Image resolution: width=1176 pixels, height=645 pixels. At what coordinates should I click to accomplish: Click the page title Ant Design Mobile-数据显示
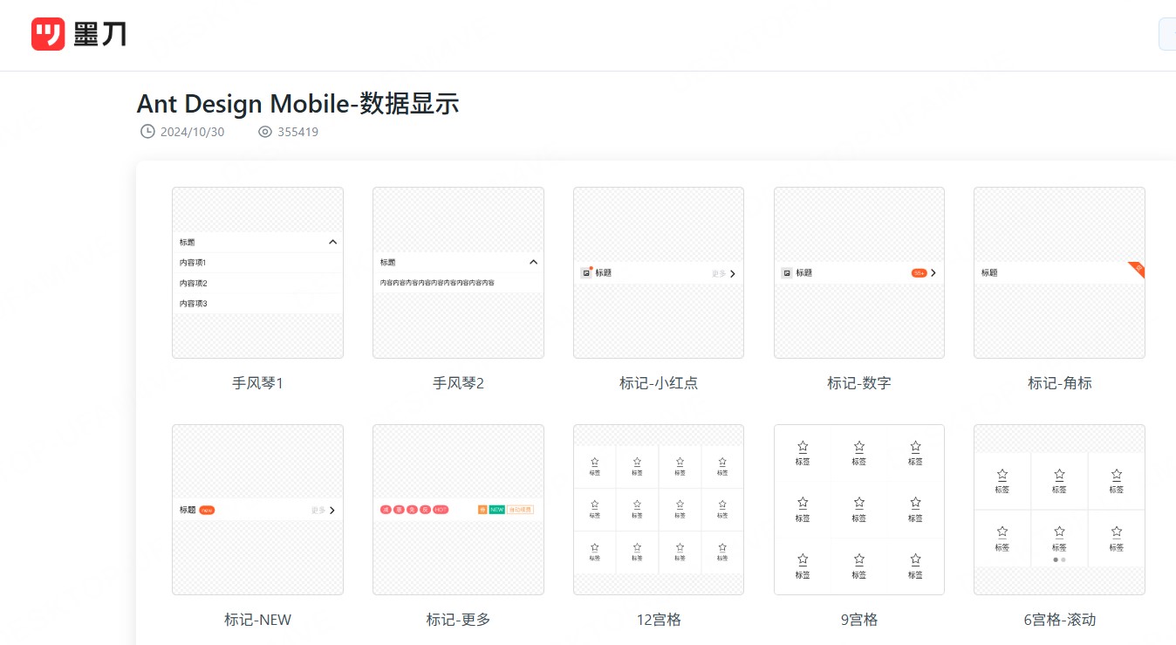297,104
